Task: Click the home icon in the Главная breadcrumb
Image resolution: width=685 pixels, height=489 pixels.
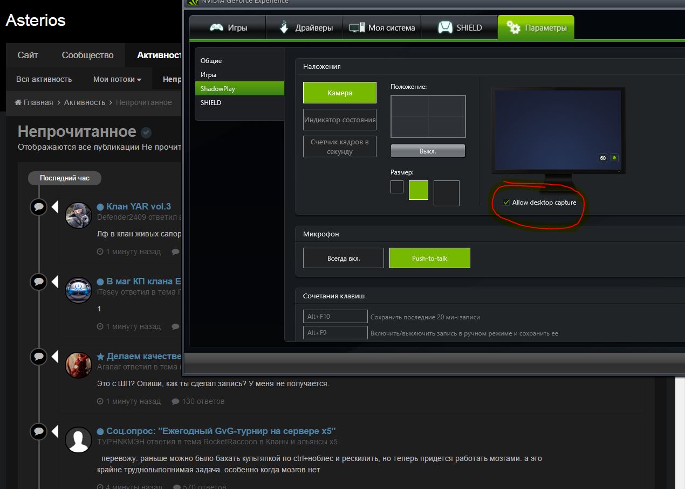Action: coord(18,102)
